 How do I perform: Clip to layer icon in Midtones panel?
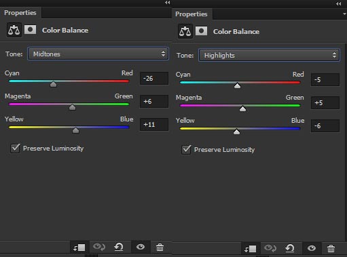pos(79,248)
